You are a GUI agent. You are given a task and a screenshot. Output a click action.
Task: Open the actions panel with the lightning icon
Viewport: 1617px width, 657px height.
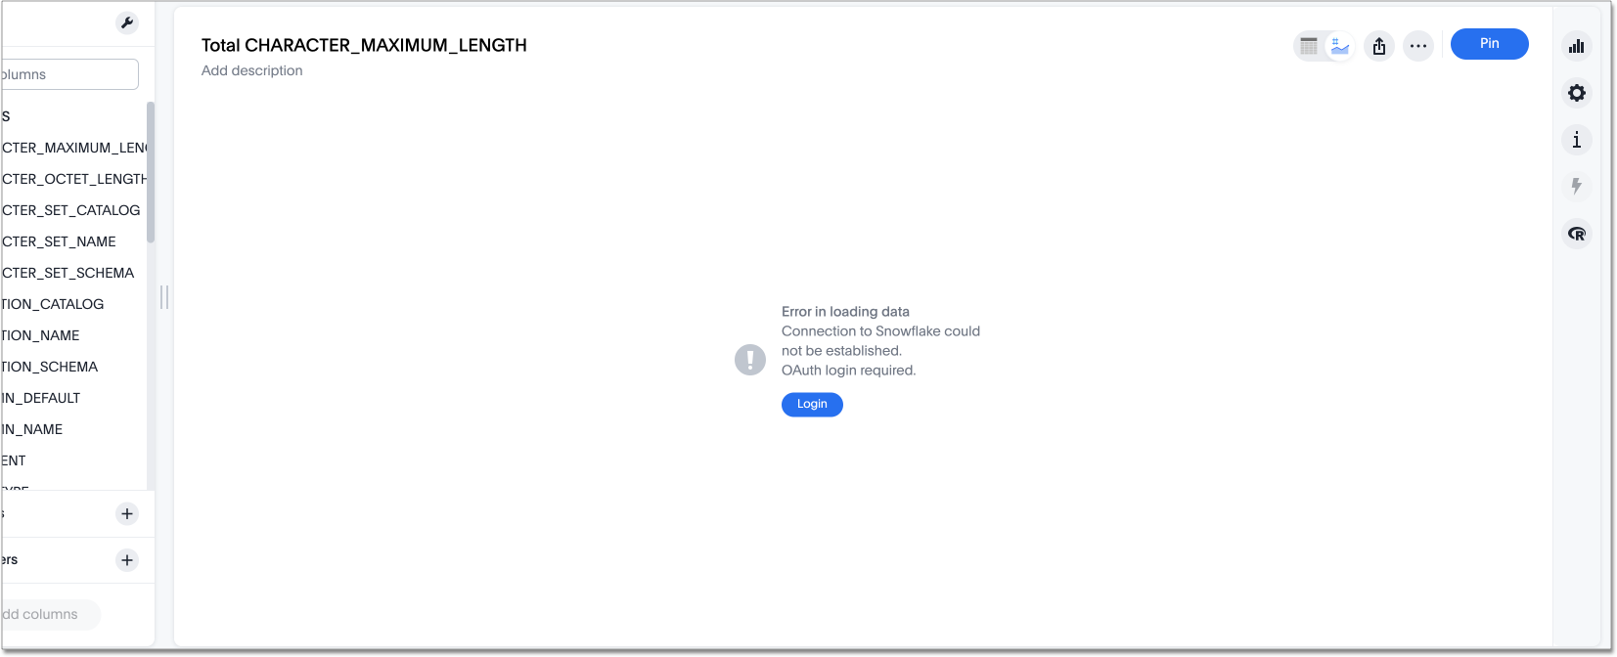point(1576,187)
